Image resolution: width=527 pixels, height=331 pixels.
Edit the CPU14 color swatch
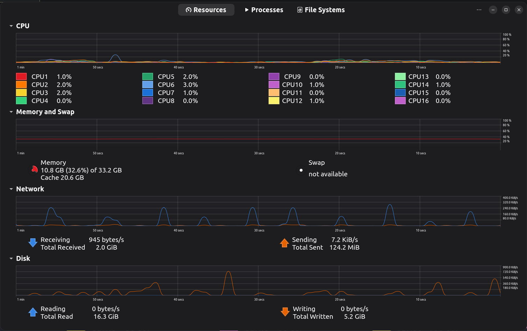coord(400,84)
